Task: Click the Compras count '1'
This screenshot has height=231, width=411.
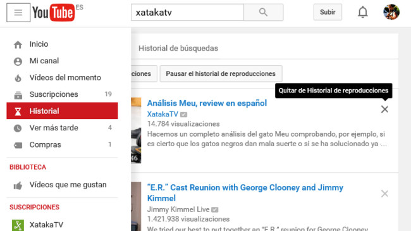Action: tap(110, 144)
